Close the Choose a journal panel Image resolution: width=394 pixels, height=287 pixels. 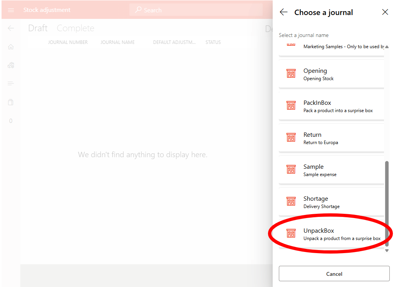[385, 12]
